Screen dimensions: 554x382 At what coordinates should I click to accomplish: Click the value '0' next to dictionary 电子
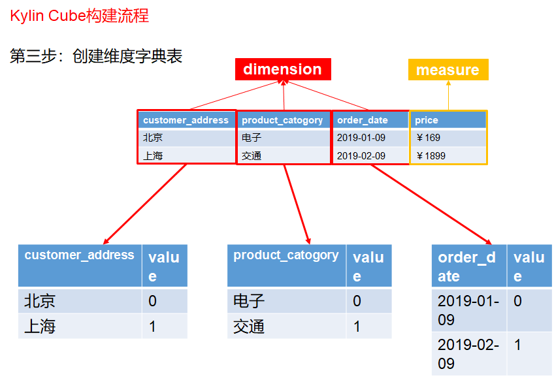pos(357,301)
